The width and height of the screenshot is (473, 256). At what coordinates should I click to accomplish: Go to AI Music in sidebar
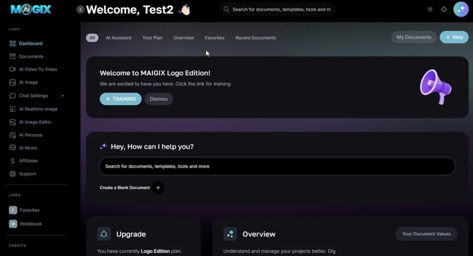[x=28, y=148]
